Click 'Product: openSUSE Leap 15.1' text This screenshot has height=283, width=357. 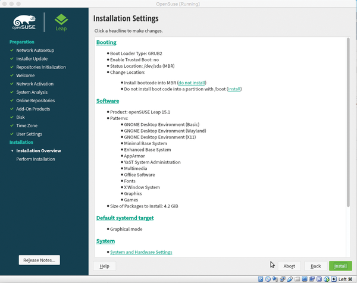[x=140, y=112]
